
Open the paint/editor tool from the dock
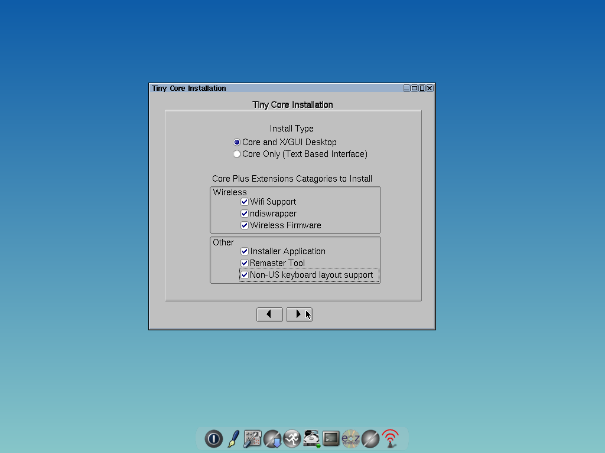point(233,439)
